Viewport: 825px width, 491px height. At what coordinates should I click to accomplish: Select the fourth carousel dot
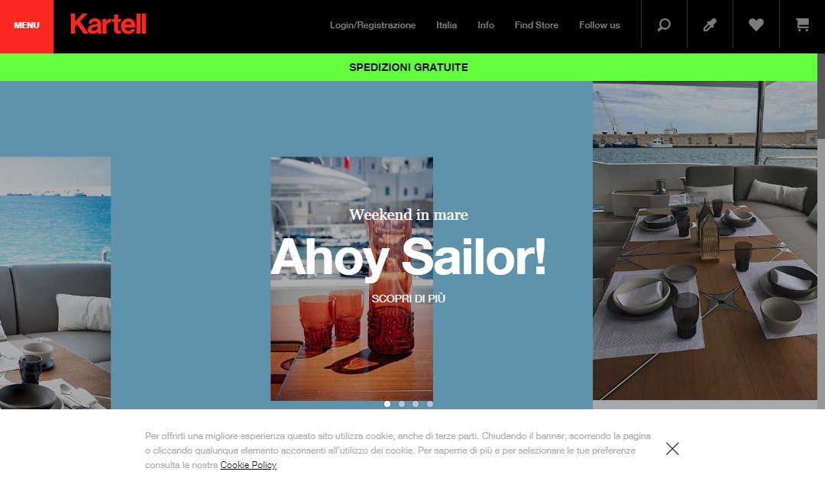pos(430,404)
